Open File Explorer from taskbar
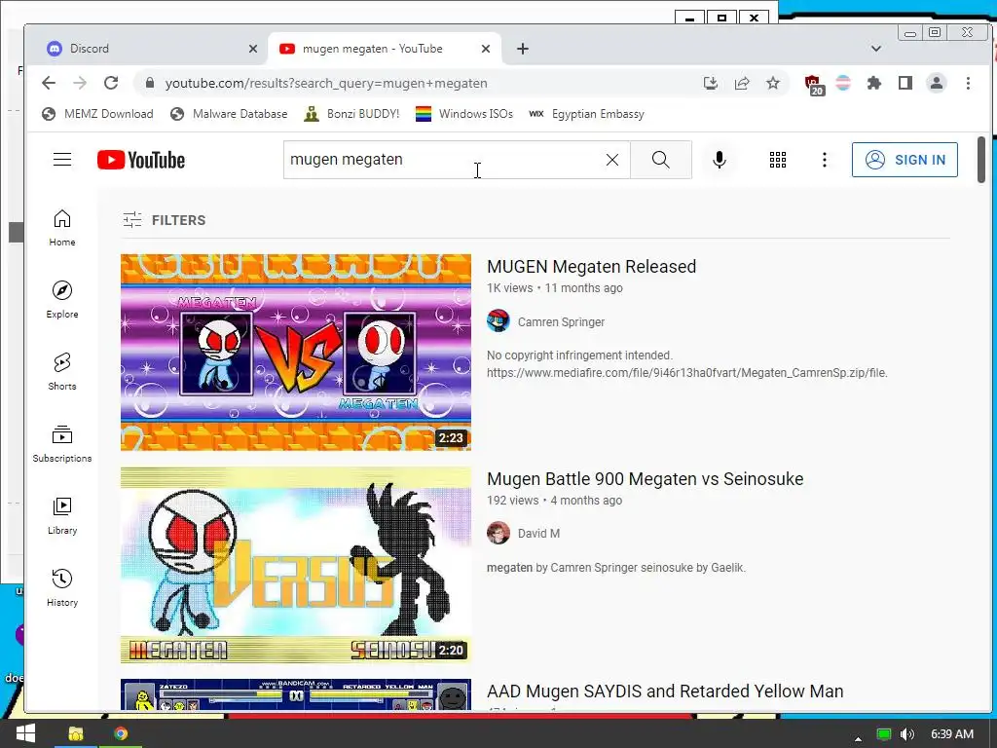This screenshot has height=748, width=997. point(76,733)
